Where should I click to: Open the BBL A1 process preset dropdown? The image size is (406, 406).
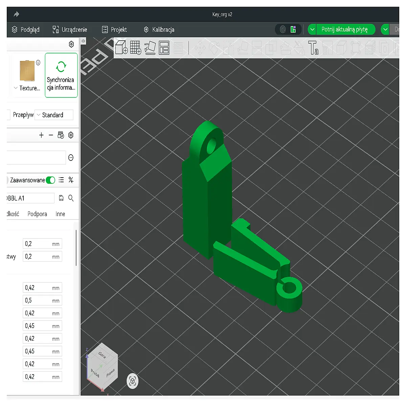point(30,198)
